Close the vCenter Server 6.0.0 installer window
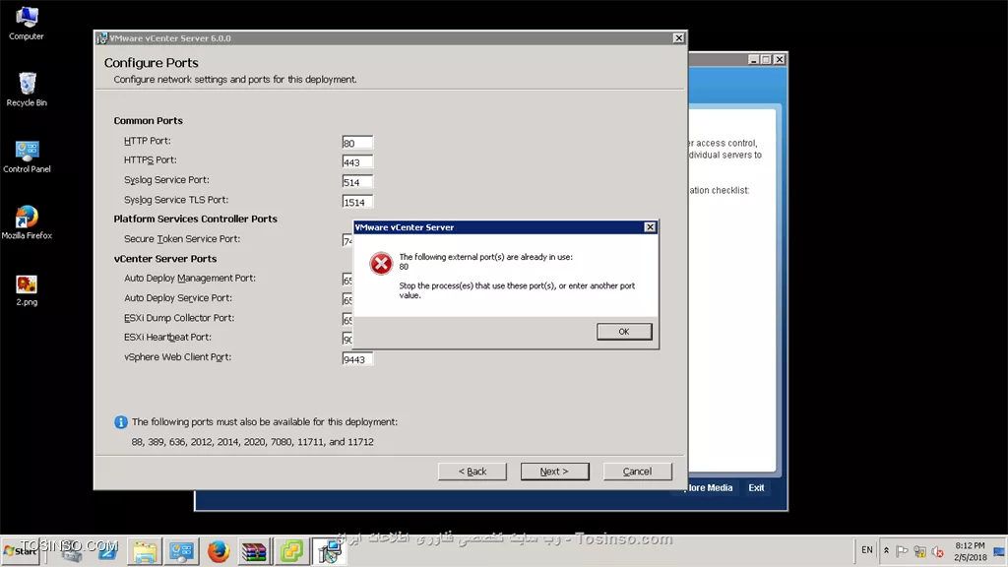The image size is (1008, 567). coord(678,38)
